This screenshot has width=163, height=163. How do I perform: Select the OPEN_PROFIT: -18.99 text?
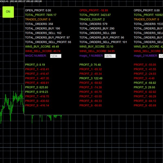pyautogui.click(x=93, y=10)
